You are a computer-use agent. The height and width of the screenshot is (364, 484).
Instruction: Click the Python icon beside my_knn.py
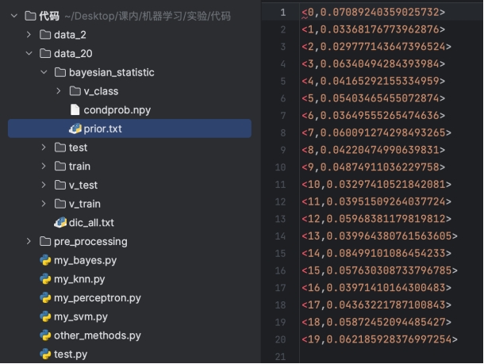point(45,279)
